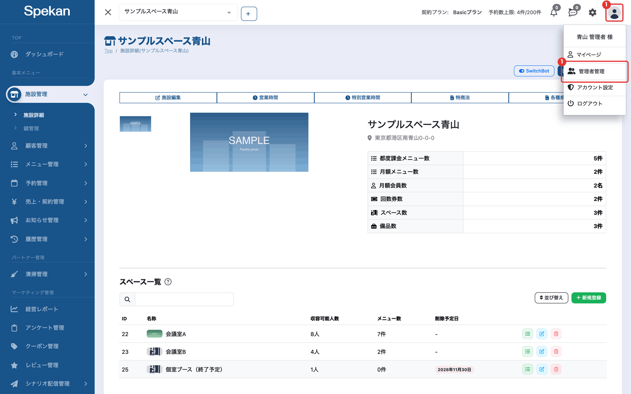
Task: Open 鍵管理 under 施設管理
Action: pos(31,128)
